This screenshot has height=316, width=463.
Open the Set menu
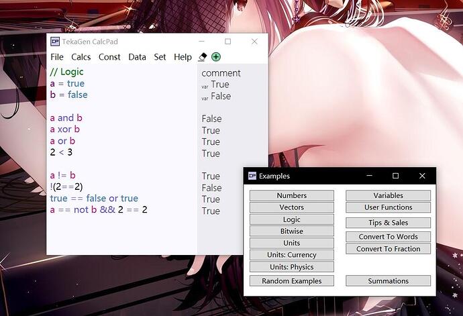[x=160, y=57]
